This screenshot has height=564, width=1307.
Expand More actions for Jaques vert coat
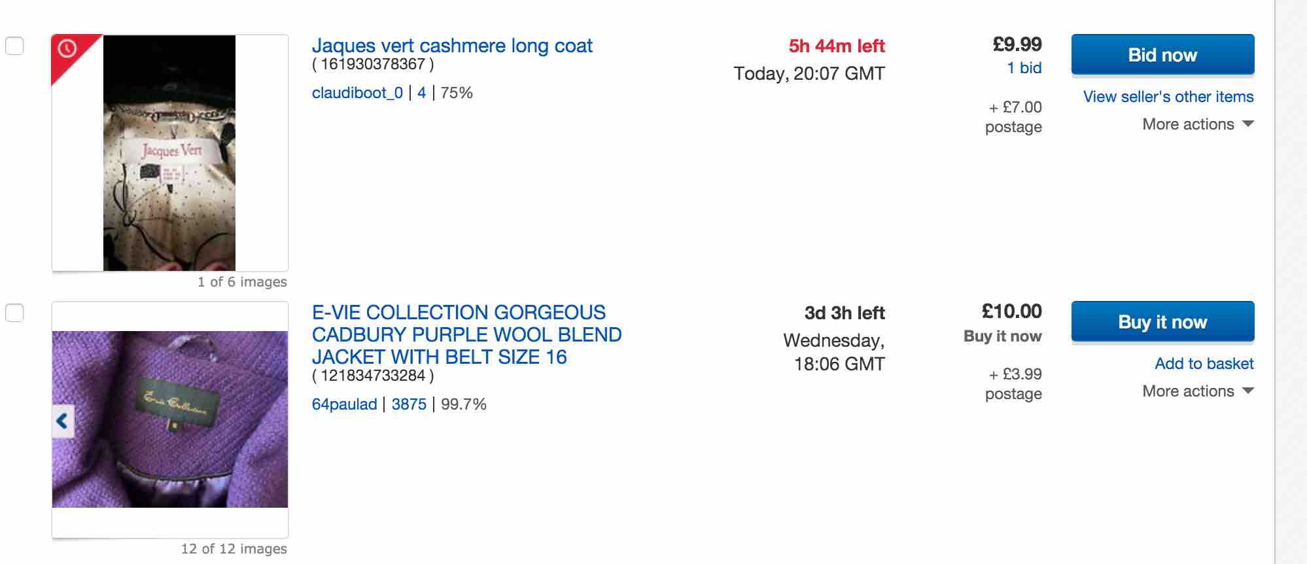tap(1197, 124)
